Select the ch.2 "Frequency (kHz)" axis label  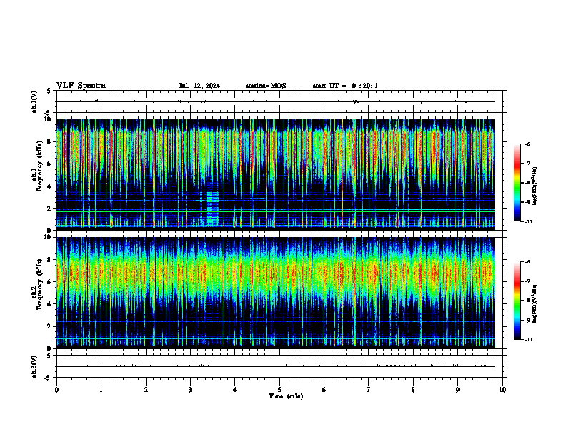[39, 284]
